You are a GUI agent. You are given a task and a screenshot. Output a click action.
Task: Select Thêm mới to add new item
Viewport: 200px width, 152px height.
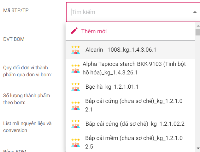[94, 31]
